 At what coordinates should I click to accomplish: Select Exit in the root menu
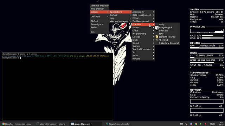coord(99,32)
